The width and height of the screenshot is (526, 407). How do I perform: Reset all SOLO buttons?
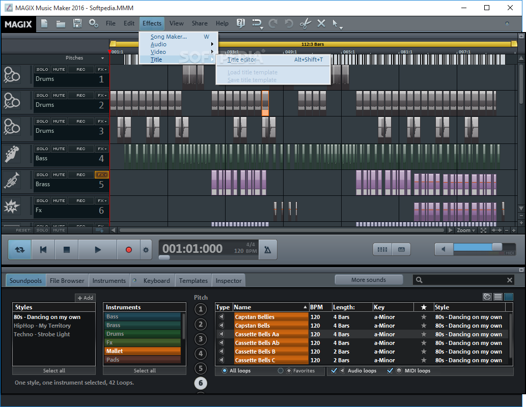[x=42, y=230]
